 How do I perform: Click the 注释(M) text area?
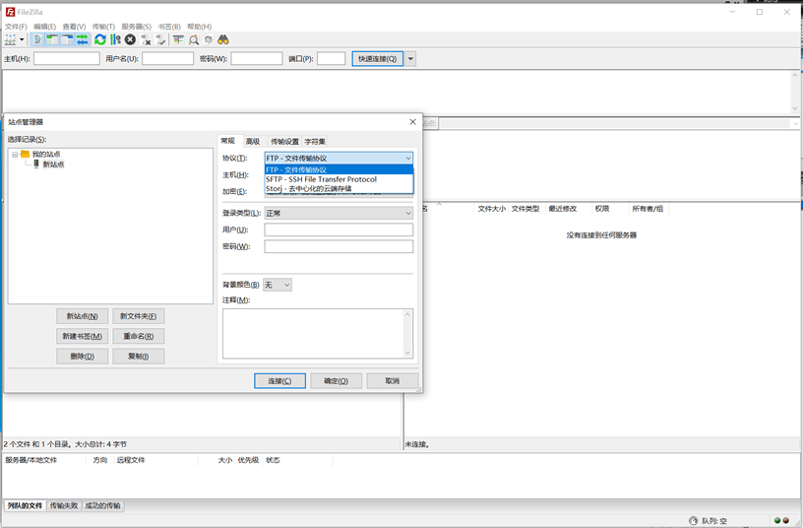(318, 334)
